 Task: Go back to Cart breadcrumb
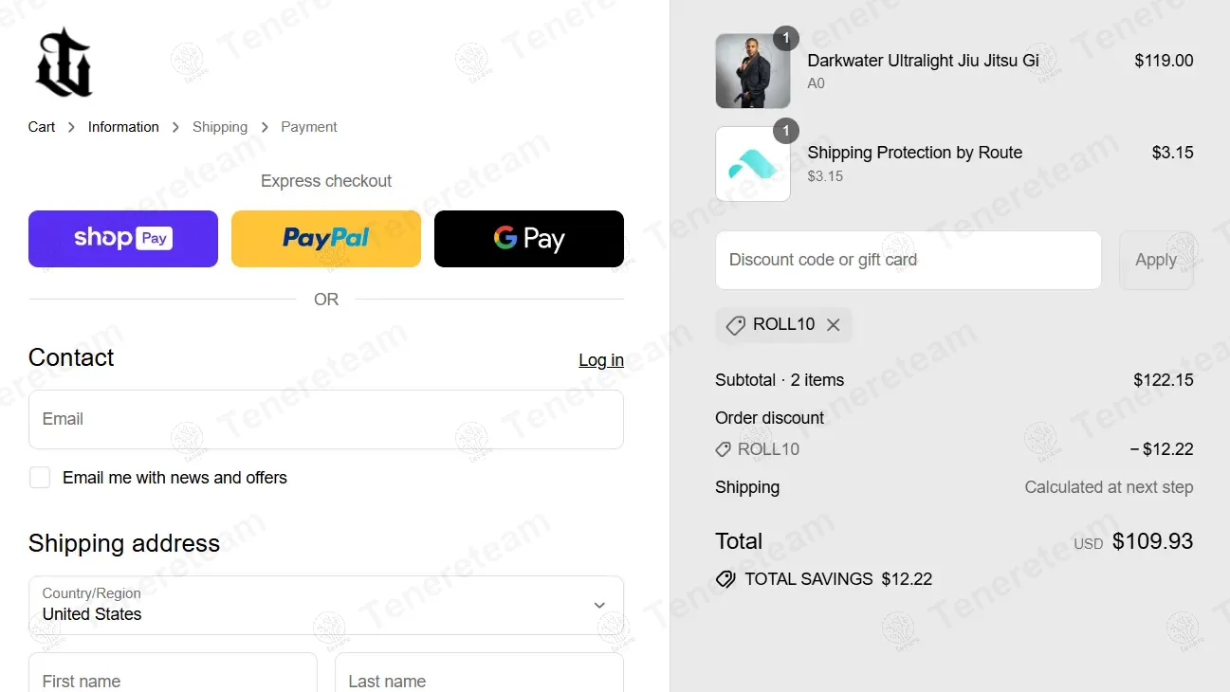(42, 127)
